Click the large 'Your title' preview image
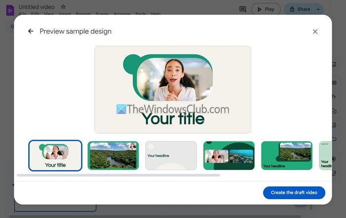Viewport: 346px width, 218px height. 173,90
